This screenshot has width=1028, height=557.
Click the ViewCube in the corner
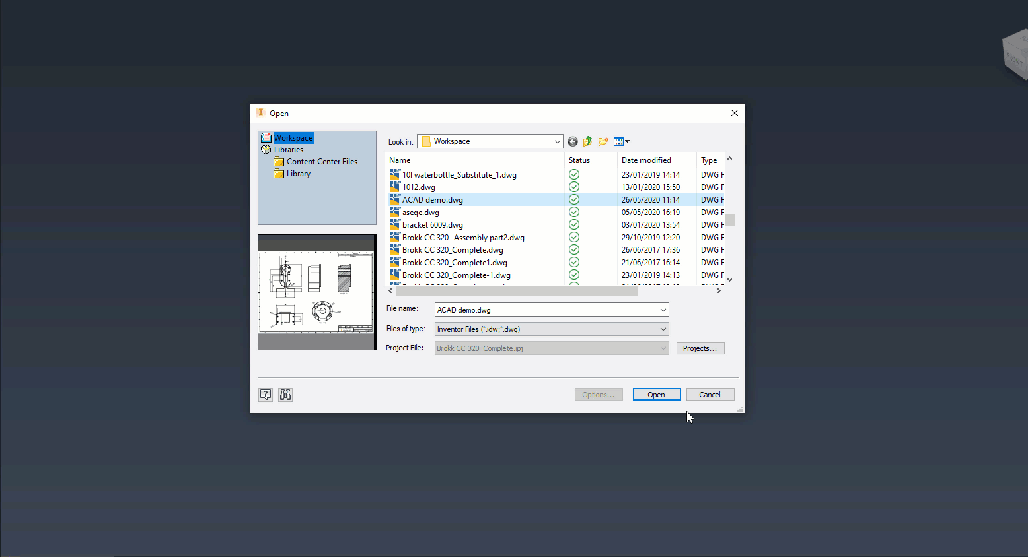coord(1015,56)
